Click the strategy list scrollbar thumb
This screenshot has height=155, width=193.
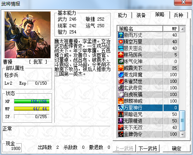pyautogui.click(x=183, y=120)
